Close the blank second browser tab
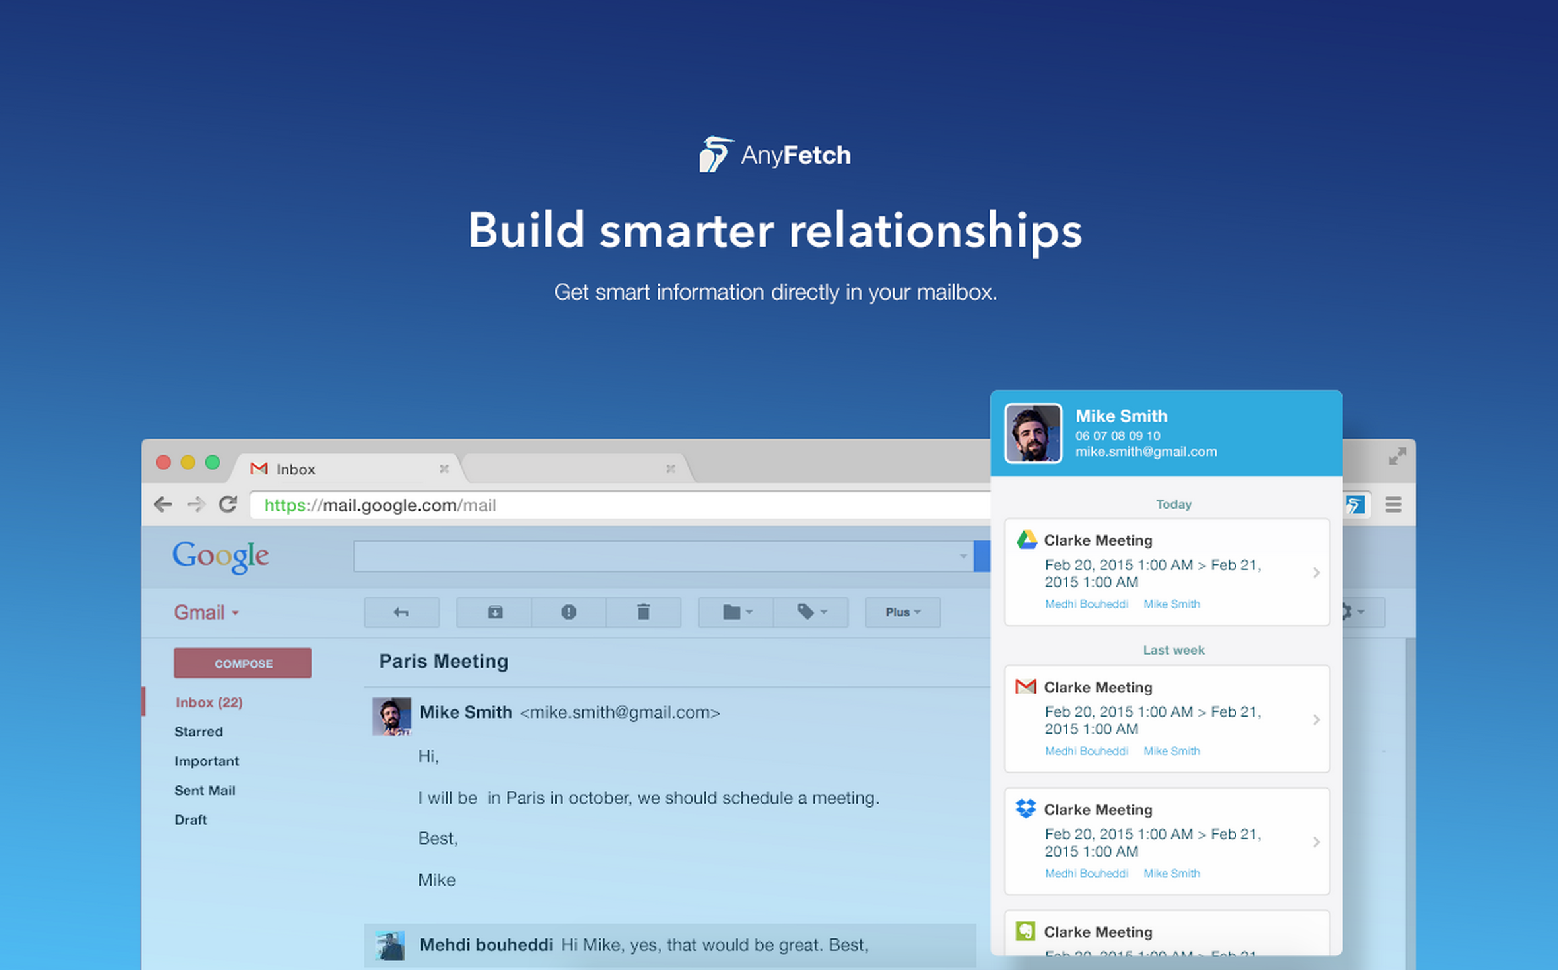Viewport: 1558px width, 970px height. (x=671, y=469)
